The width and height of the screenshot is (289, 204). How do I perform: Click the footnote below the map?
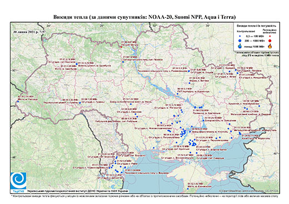click(x=144, y=196)
